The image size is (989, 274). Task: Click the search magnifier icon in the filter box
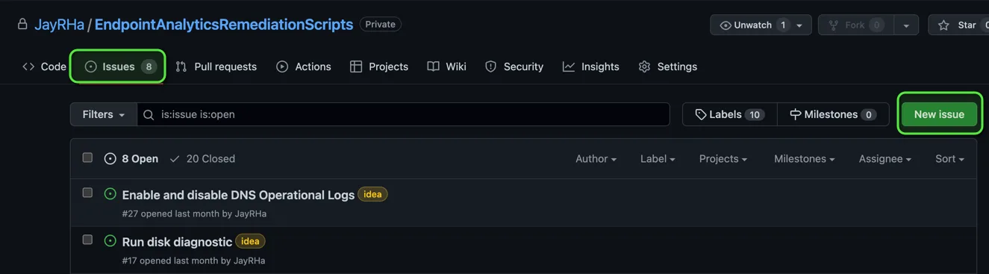[149, 114]
